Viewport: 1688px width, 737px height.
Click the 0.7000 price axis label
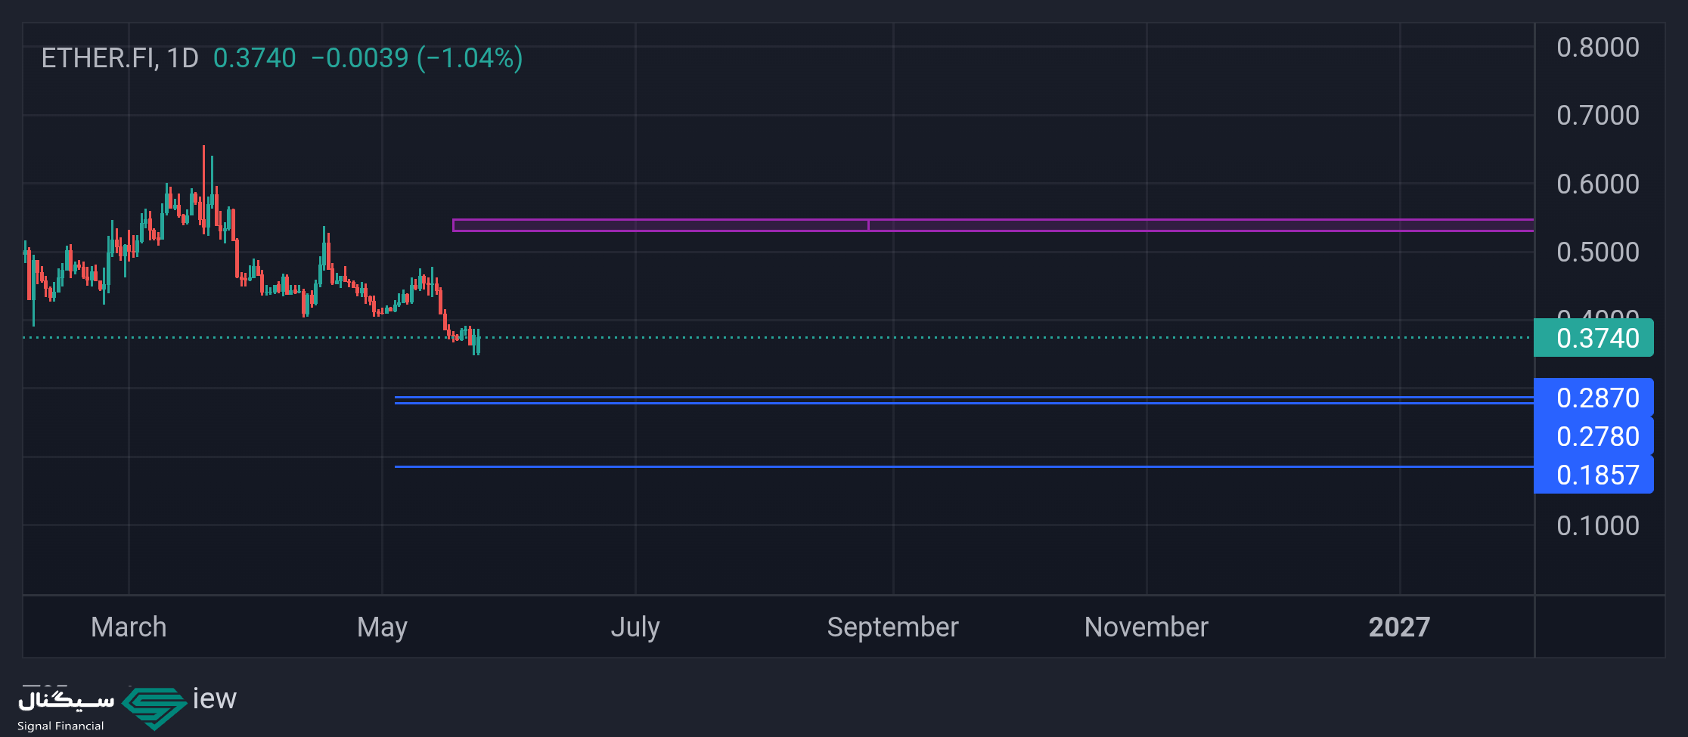[1597, 116]
